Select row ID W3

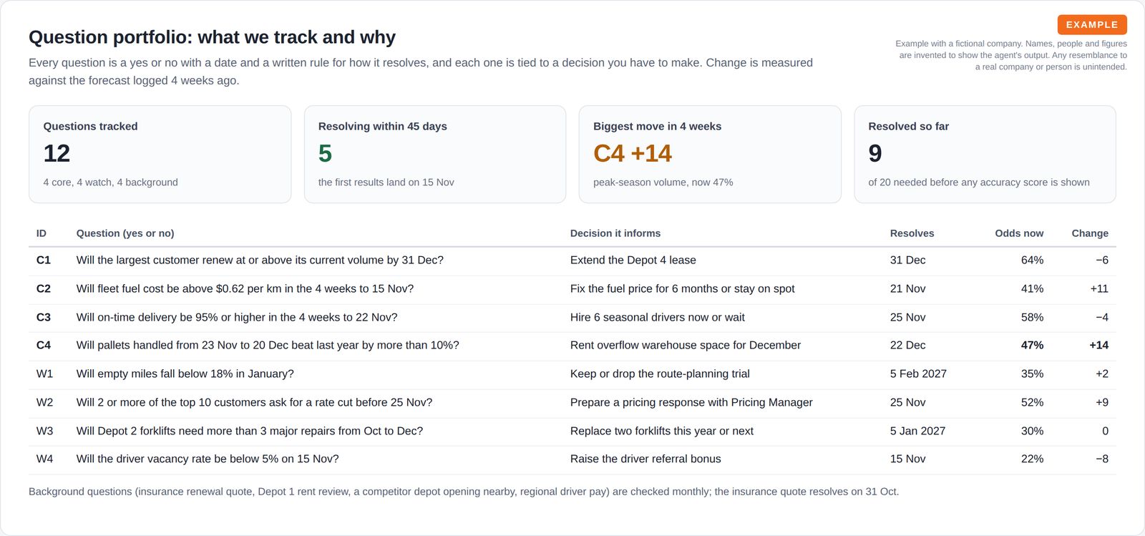pos(44,432)
